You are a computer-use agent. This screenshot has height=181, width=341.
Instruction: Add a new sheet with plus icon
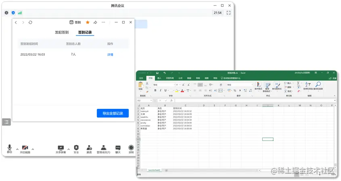[166, 171]
